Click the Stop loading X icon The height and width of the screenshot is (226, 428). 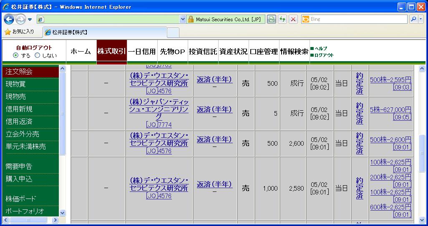click(293, 19)
